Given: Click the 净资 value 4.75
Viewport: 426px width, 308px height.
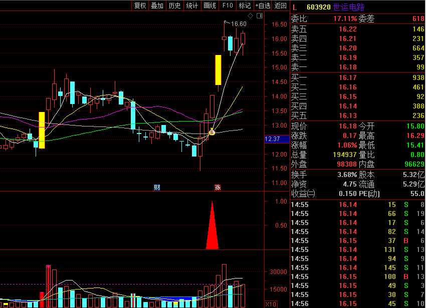Looking at the screenshot, I should (350, 184).
